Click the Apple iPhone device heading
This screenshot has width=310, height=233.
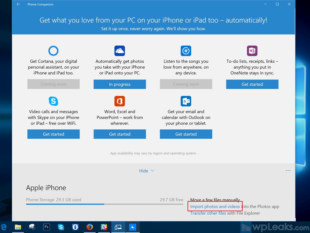[x=46, y=188]
